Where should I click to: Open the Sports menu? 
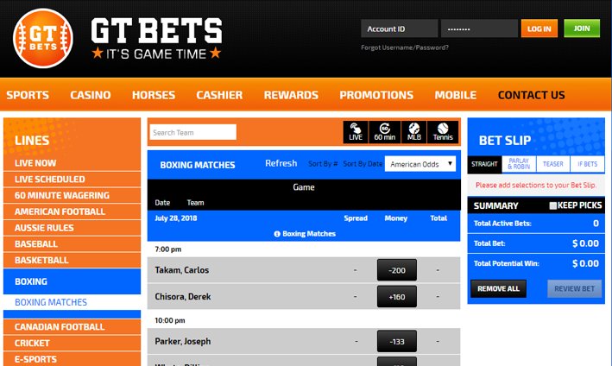pyautogui.click(x=28, y=95)
